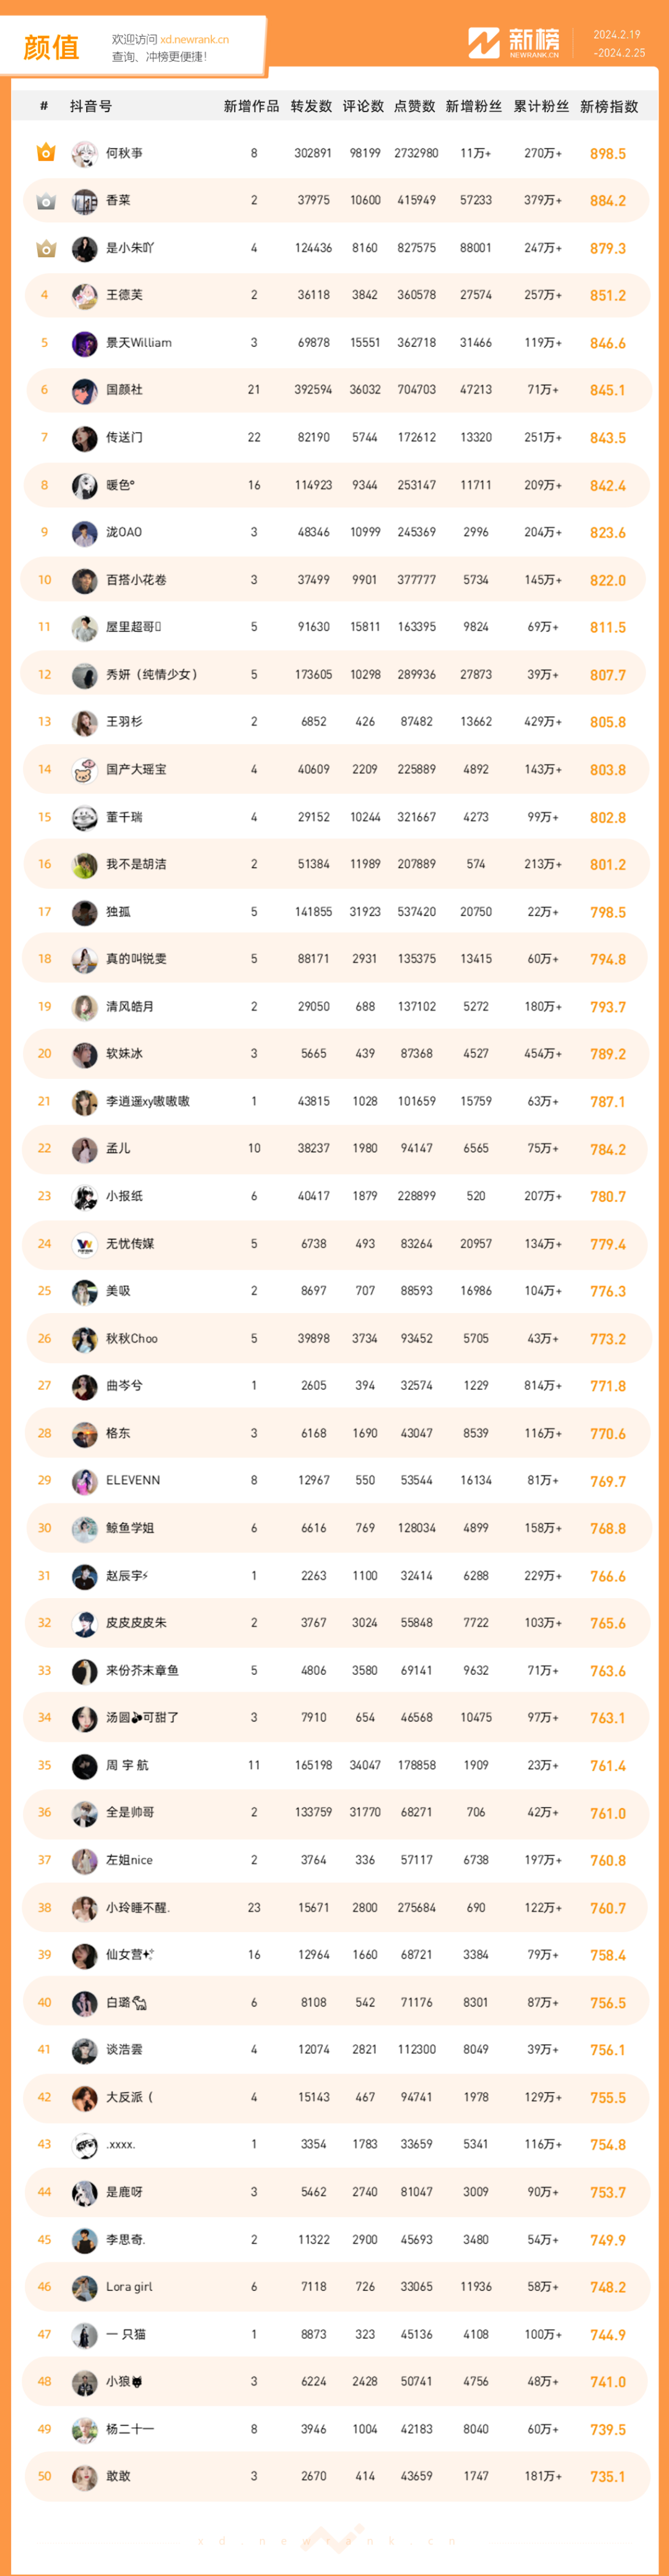Open the xd.newrank.cn link
The height and width of the screenshot is (2576, 669).
click(x=194, y=40)
